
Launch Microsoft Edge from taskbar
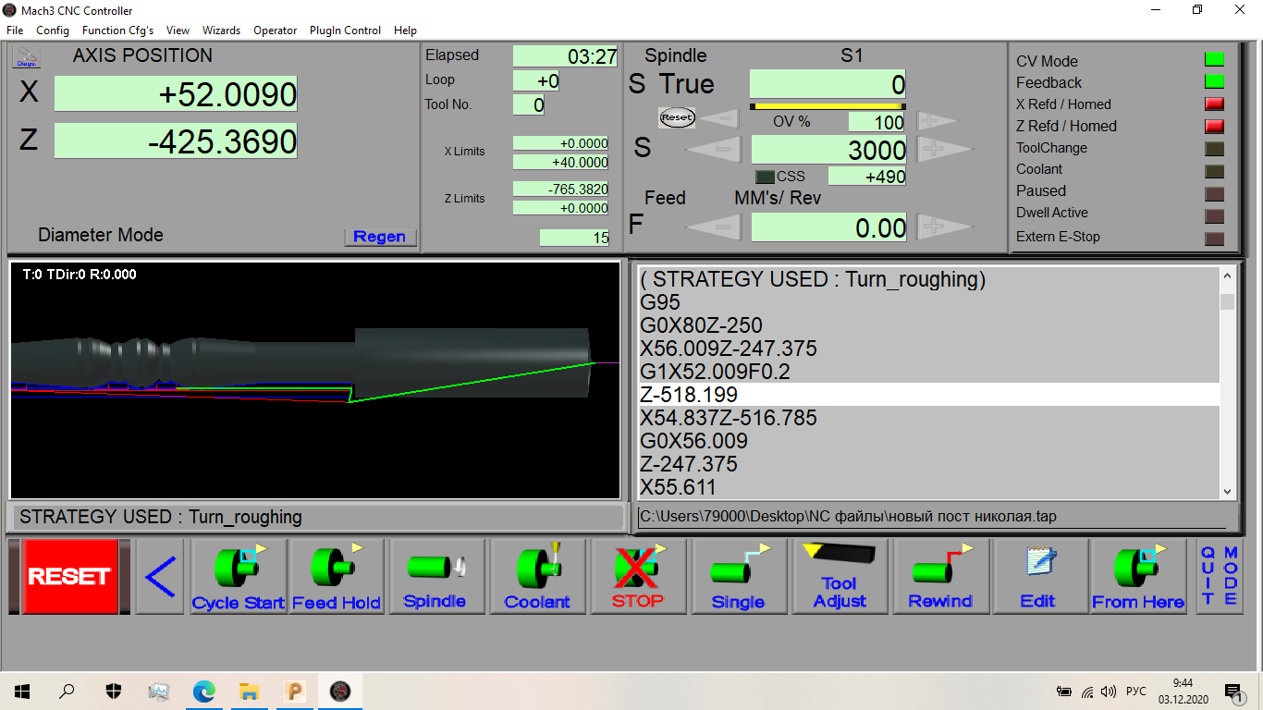(x=203, y=691)
